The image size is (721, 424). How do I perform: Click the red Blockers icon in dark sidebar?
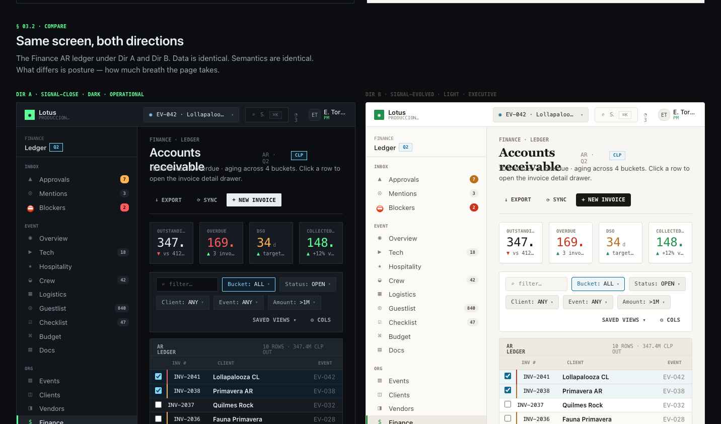(30, 208)
